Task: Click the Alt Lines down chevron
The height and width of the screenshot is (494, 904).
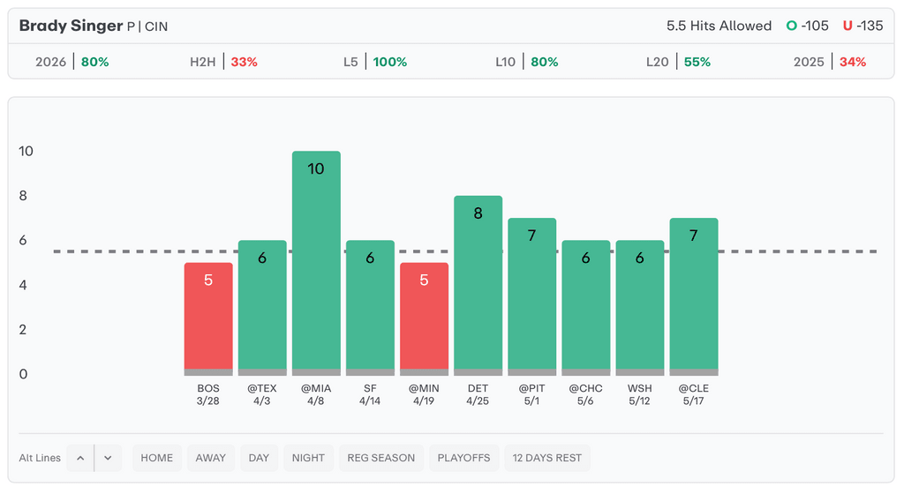Action: tap(108, 458)
